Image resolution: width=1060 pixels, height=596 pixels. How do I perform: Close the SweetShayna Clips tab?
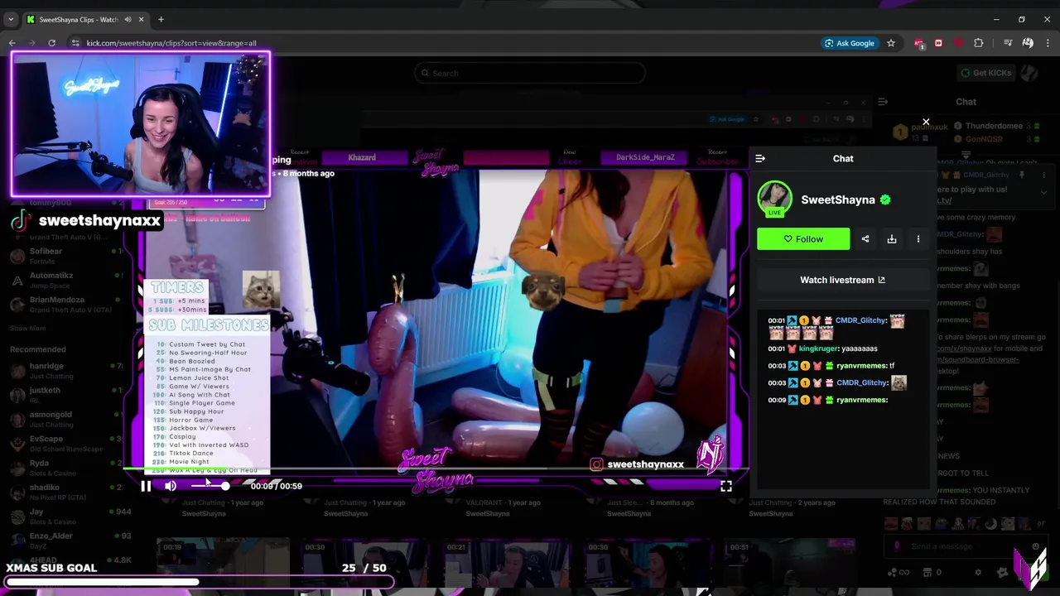click(x=141, y=19)
